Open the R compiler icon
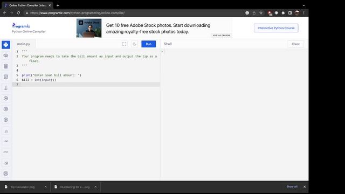Image resolution: width=345 pixels, height=194 pixels. 6,56
